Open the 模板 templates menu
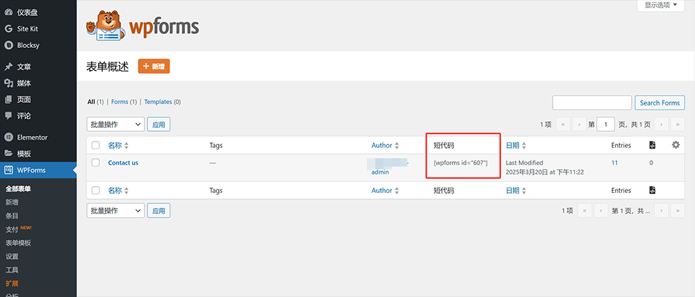Screen dimensions: 695x297 pyautogui.click(x=38, y=153)
